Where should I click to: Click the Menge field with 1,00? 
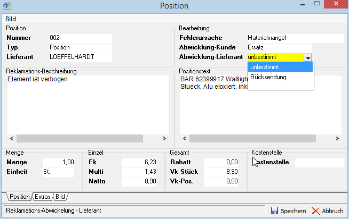59,163
